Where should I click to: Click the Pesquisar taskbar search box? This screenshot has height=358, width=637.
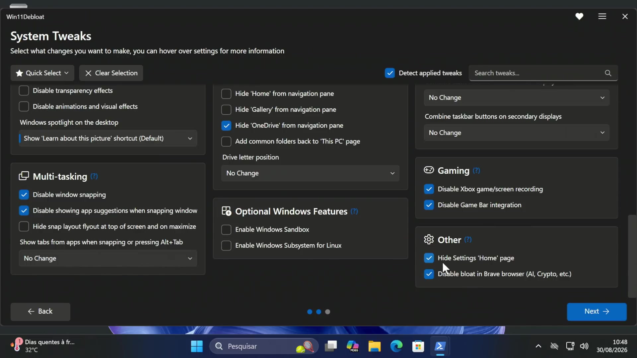click(x=264, y=346)
